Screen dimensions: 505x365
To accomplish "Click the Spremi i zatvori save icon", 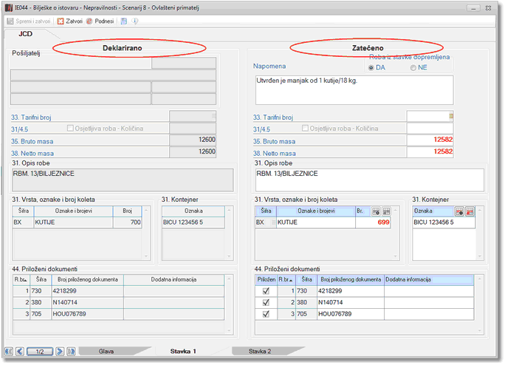I will [10, 21].
